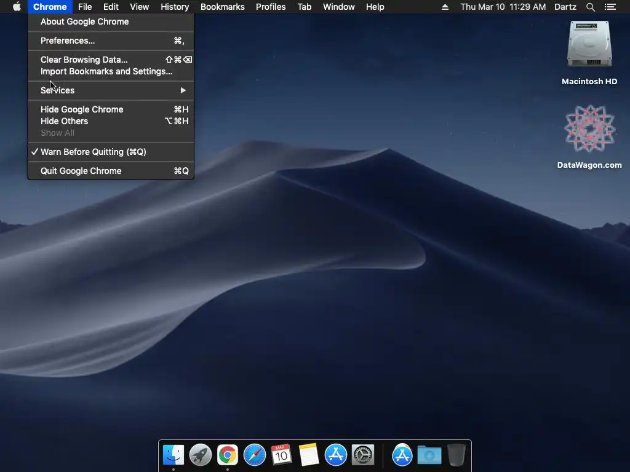Open Launchpad rocket icon in the Dock

point(201,455)
